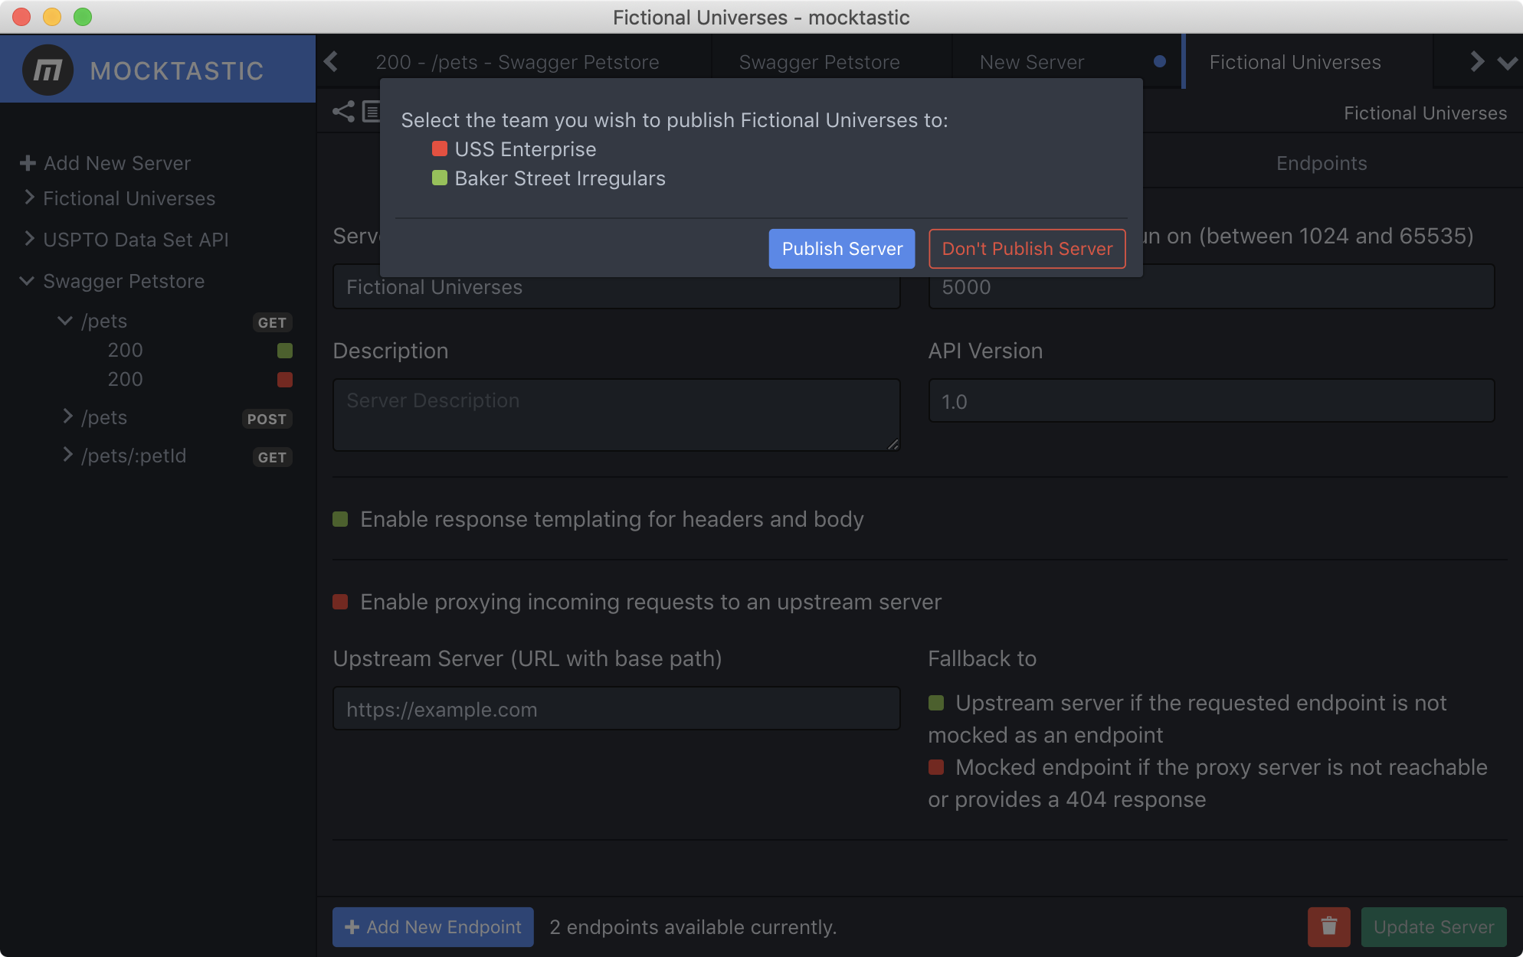The height and width of the screenshot is (957, 1523).
Task: Click the unsaved dot on New Server tab
Action: [1160, 61]
